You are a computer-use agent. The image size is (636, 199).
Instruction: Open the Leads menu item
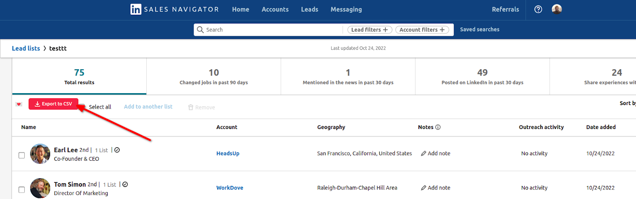click(x=310, y=9)
